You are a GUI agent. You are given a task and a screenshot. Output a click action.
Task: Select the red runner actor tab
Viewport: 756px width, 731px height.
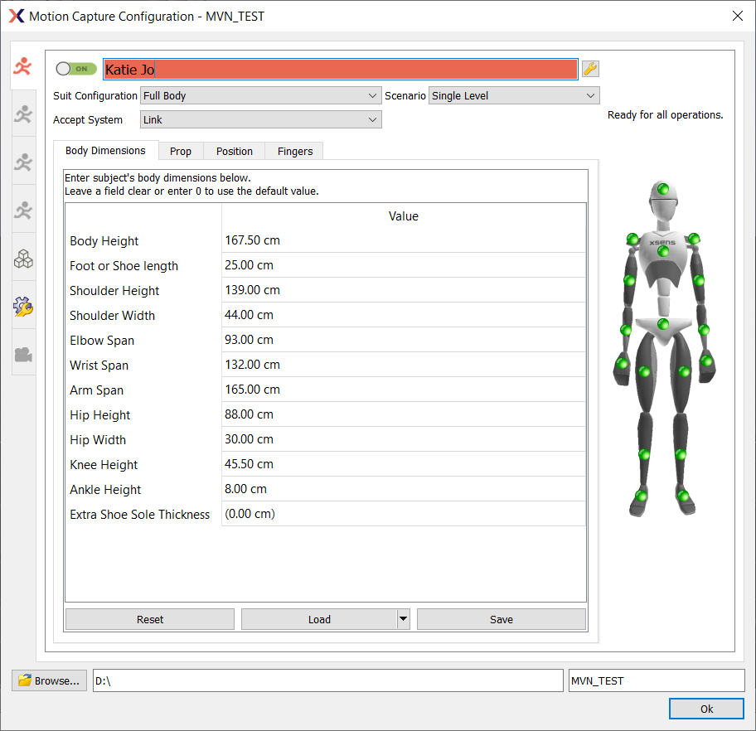(x=23, y=67)
